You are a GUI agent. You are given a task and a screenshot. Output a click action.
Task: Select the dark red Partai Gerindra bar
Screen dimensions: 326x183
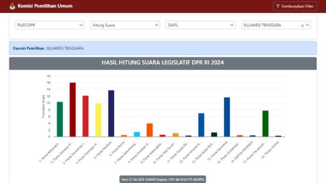point(73,109)
